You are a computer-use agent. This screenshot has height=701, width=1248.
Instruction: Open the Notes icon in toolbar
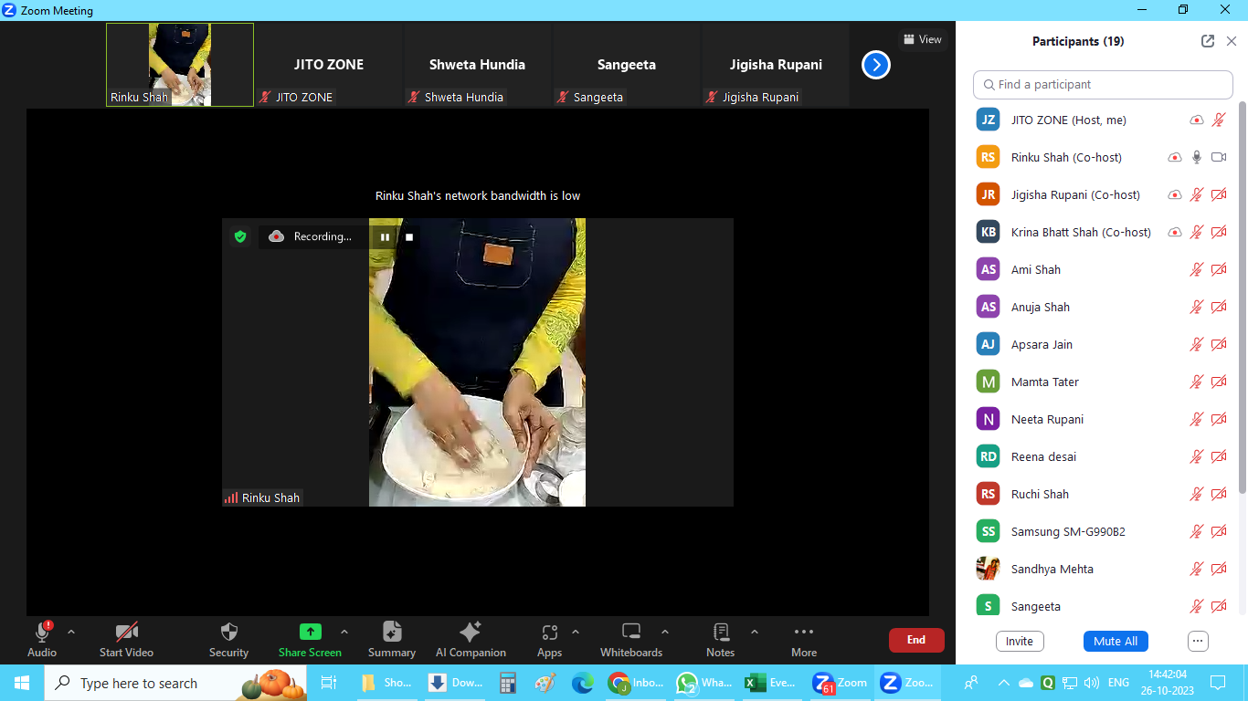coord(720,632)
